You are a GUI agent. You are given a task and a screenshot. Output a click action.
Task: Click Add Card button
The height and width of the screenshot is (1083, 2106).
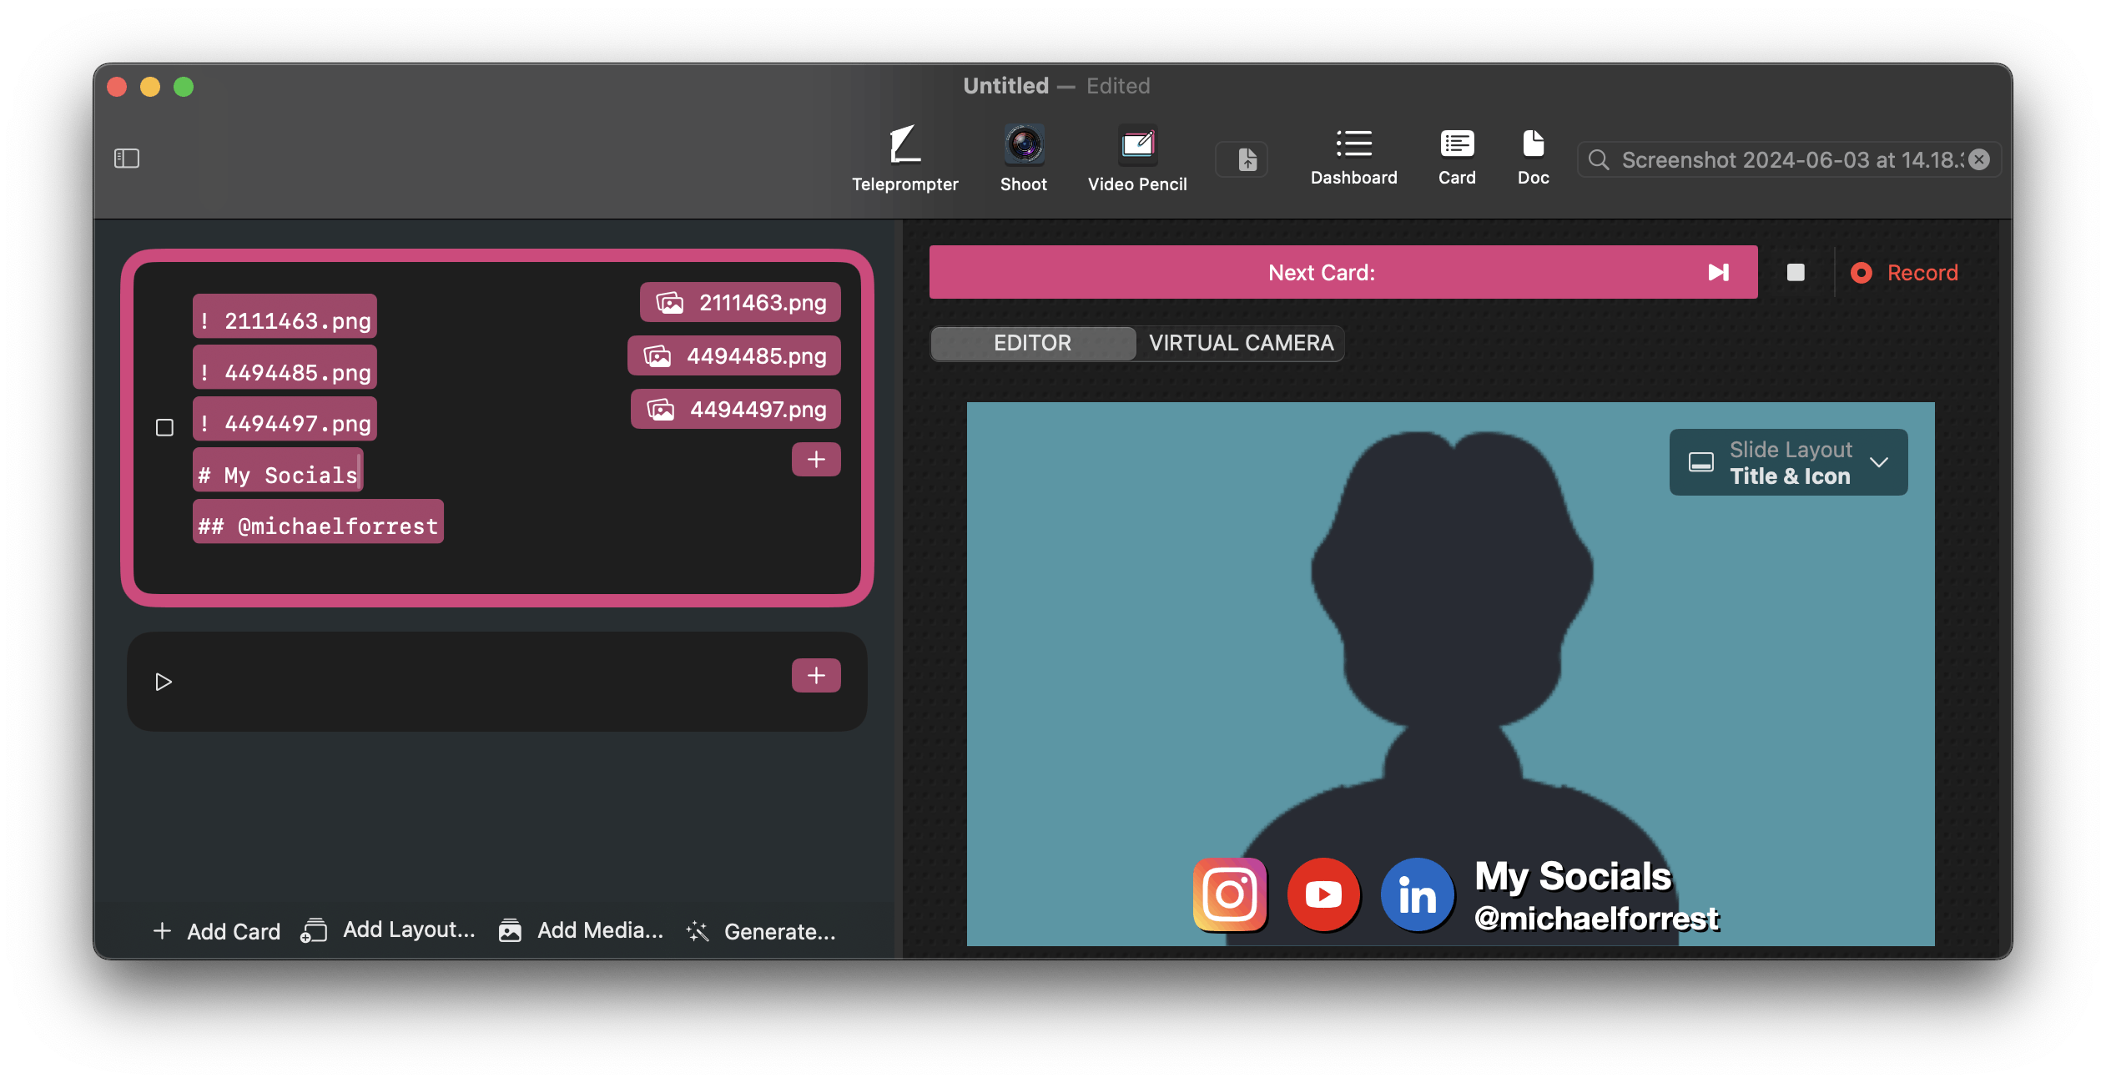click(215, 929)
